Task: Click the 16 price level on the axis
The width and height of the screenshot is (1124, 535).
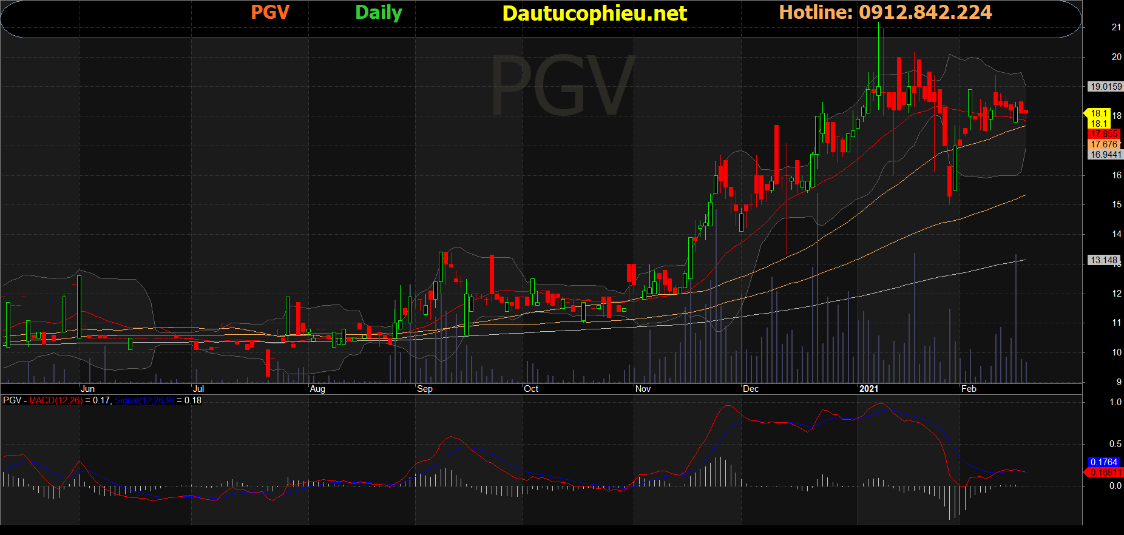Action: point(1116,175)
